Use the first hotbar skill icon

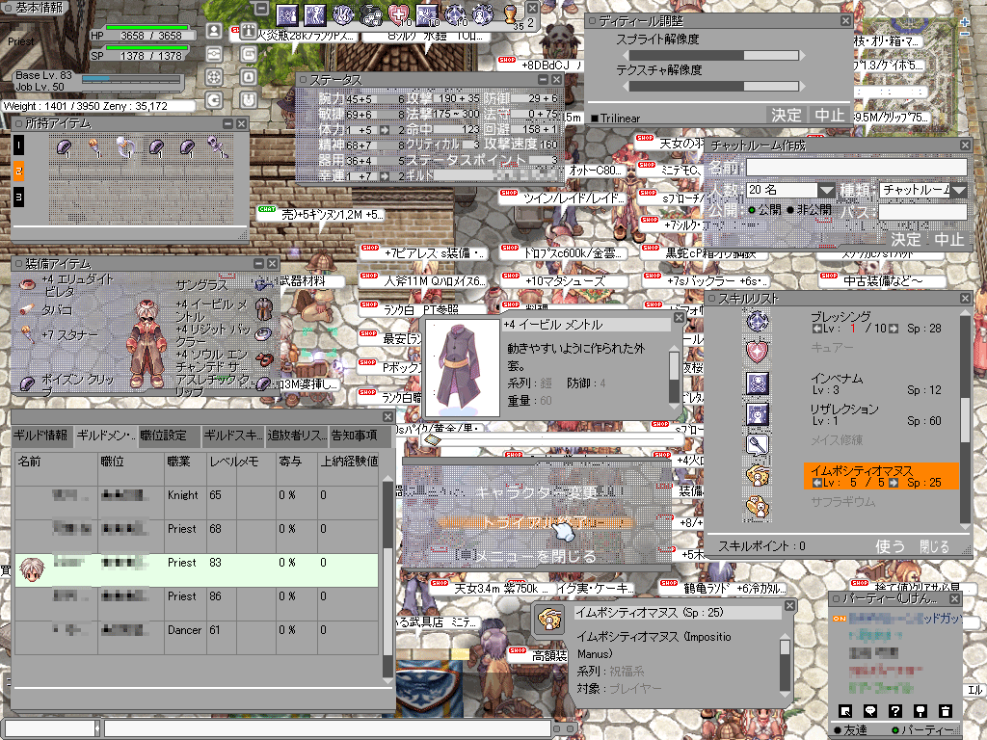[x=287, y=14]
